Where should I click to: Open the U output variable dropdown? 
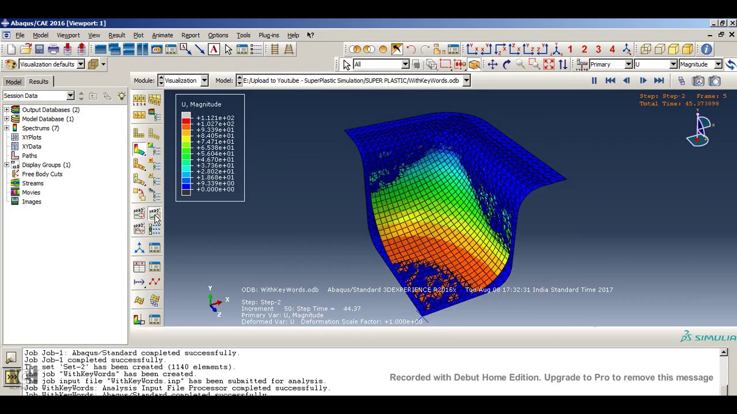click(x=673, y=64)
